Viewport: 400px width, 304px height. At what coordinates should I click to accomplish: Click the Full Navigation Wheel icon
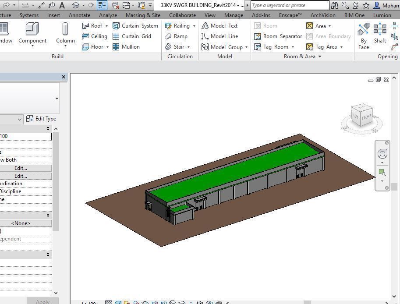click(x=382, y=154)
